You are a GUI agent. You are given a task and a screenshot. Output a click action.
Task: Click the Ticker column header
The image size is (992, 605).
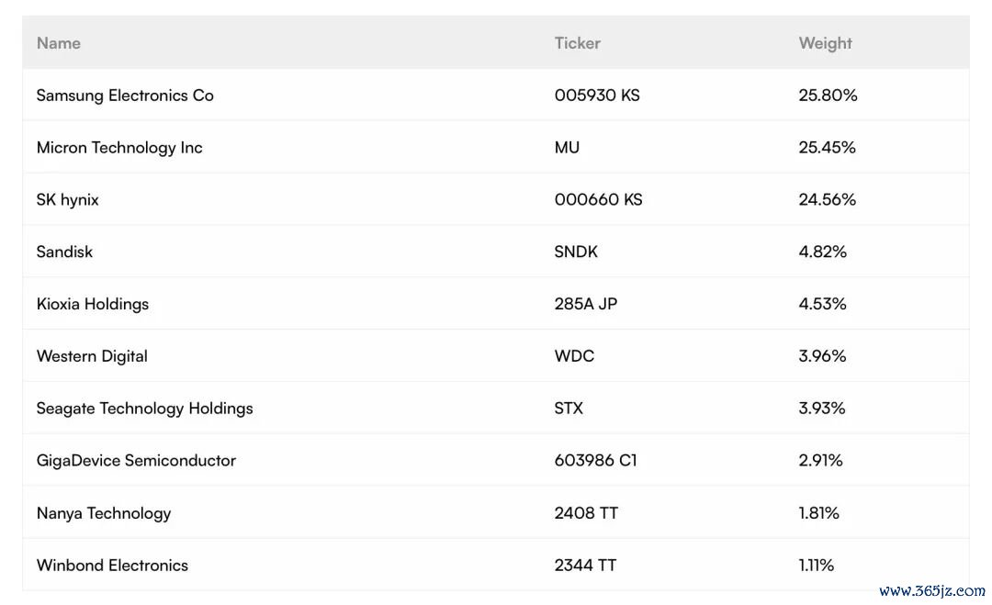coord(577,43)
